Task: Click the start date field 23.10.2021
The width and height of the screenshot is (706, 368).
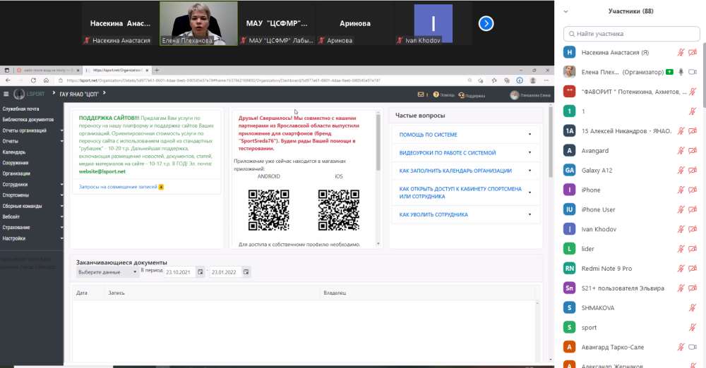Action: click(x=179, y=272)
